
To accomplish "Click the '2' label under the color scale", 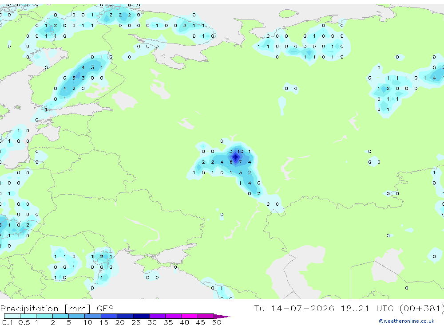I will pyautogui.click(x=53, y=322).
